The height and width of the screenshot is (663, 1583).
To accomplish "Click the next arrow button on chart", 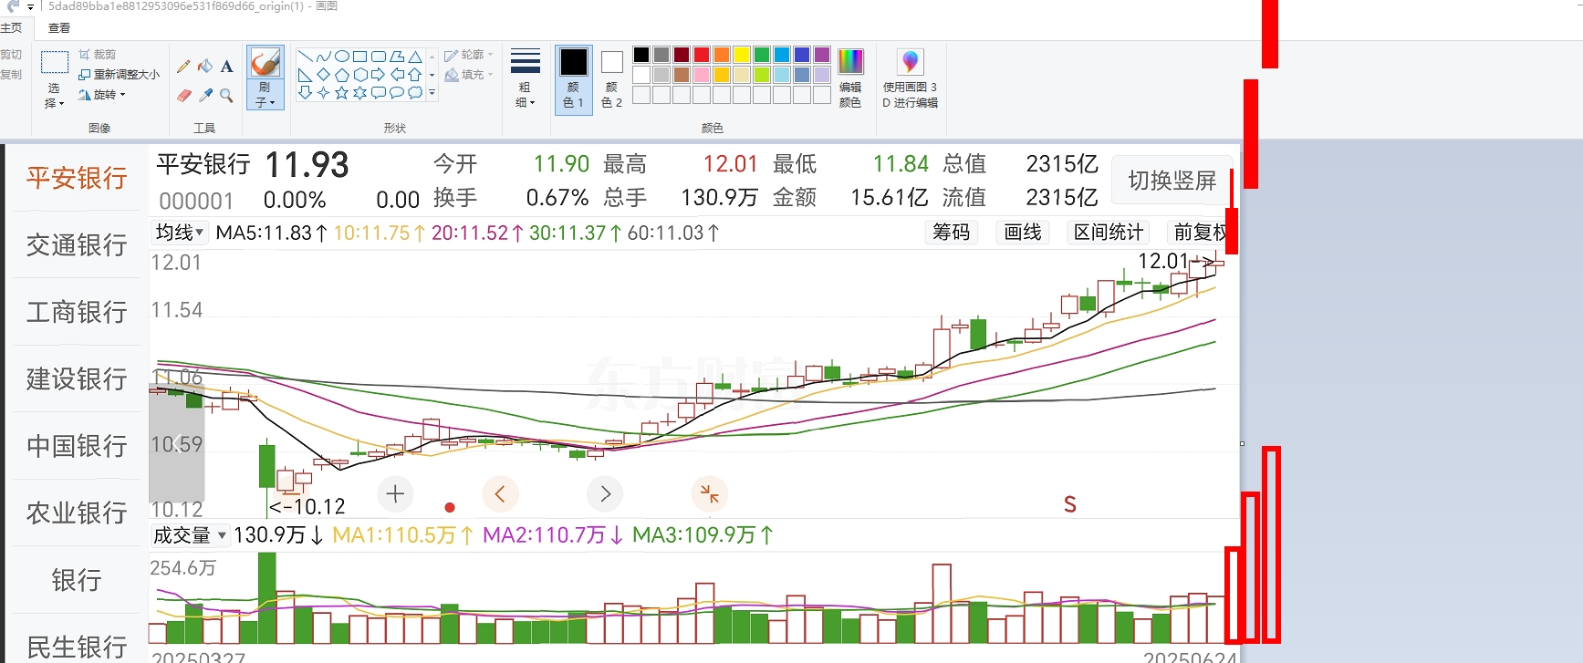I will click(605, 494).
